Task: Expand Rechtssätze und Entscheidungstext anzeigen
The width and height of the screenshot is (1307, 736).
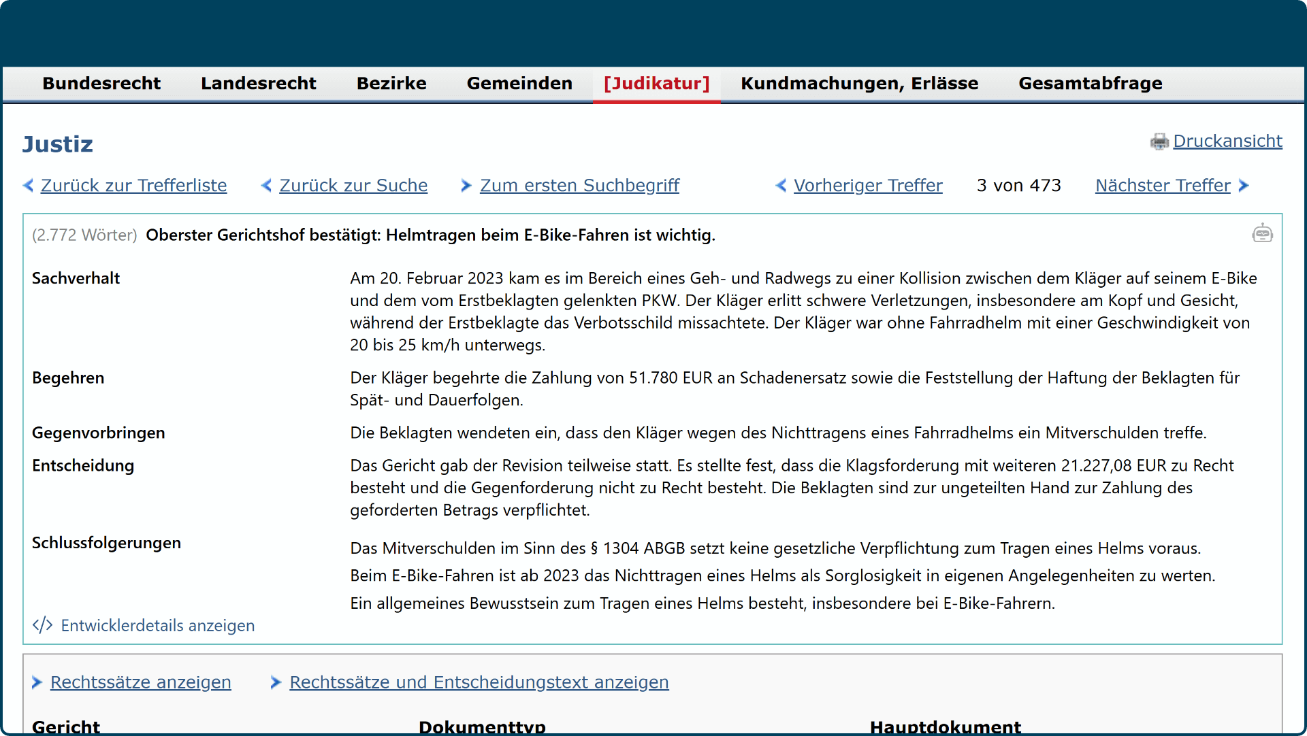Action: click(479, 682)
